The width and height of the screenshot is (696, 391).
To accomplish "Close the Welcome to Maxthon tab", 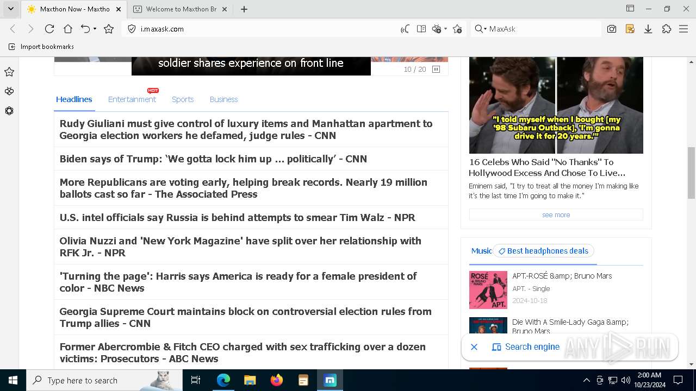I will [x=225, y=9].
